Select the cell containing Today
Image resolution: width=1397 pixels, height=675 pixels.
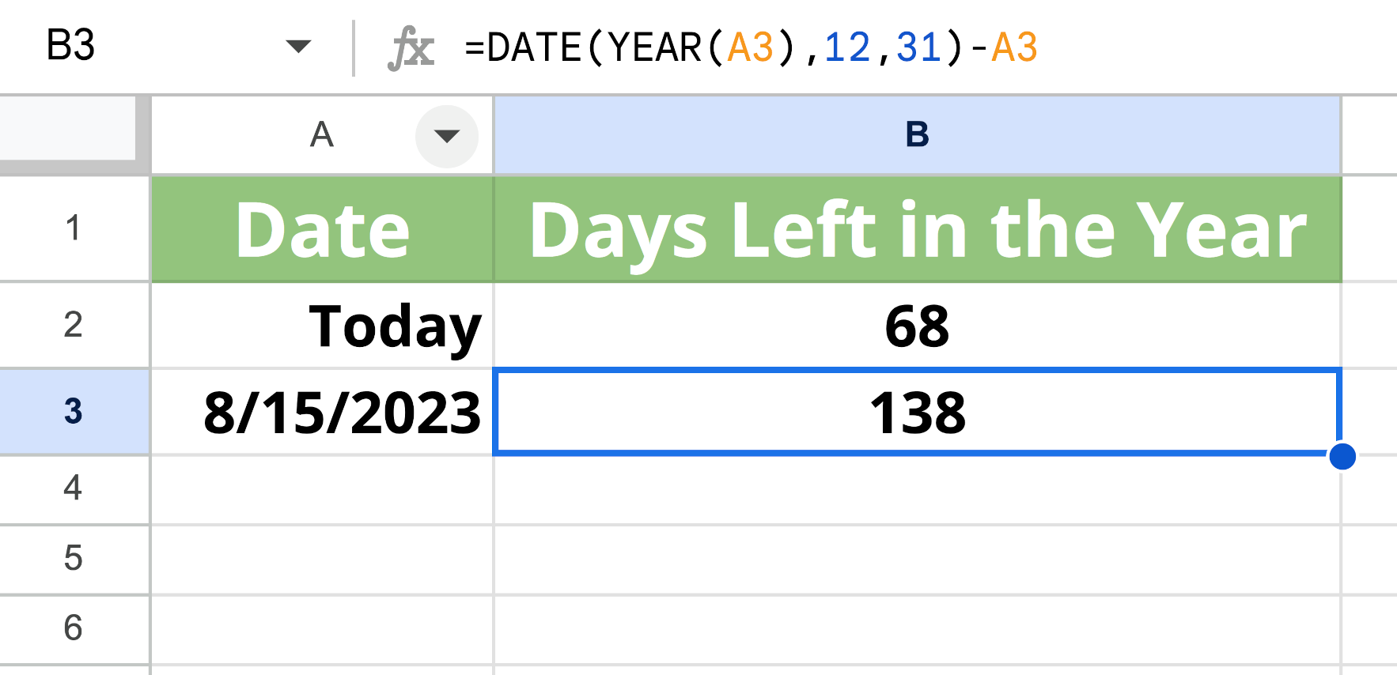pyautogui.click(x=323, y=326)
